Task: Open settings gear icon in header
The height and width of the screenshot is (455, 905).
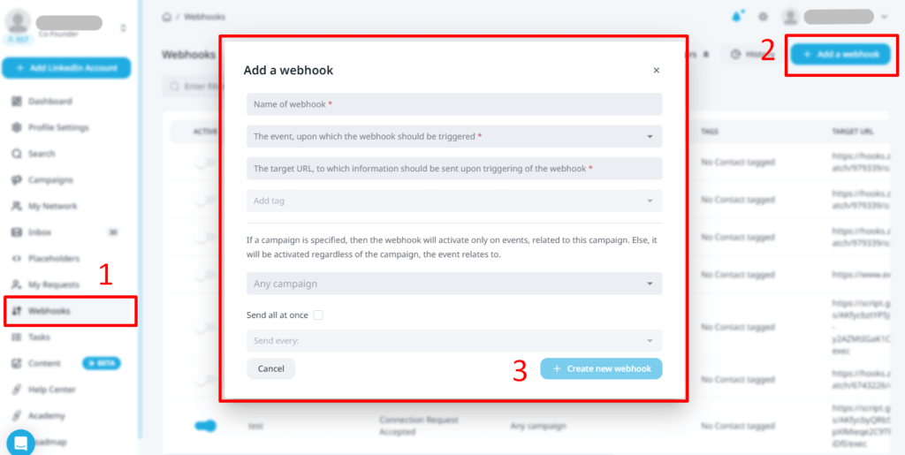Action: (763, 17)
